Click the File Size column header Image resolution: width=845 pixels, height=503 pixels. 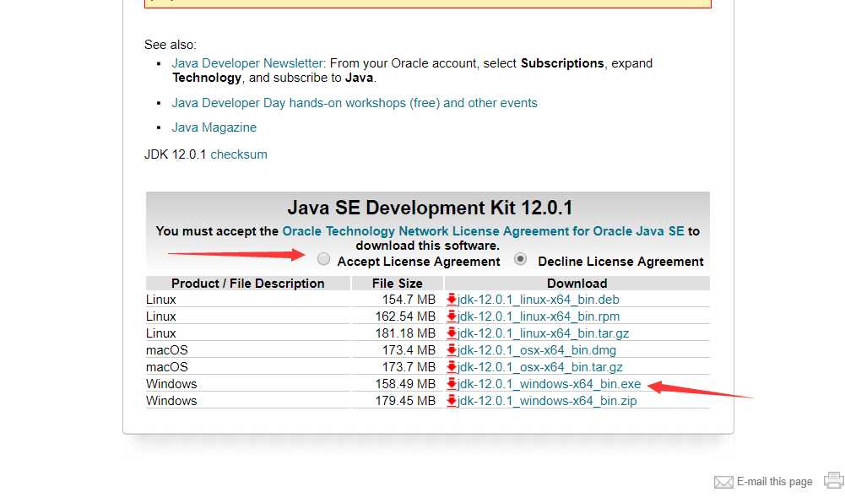pyautogui.click(x=397, y=284)
